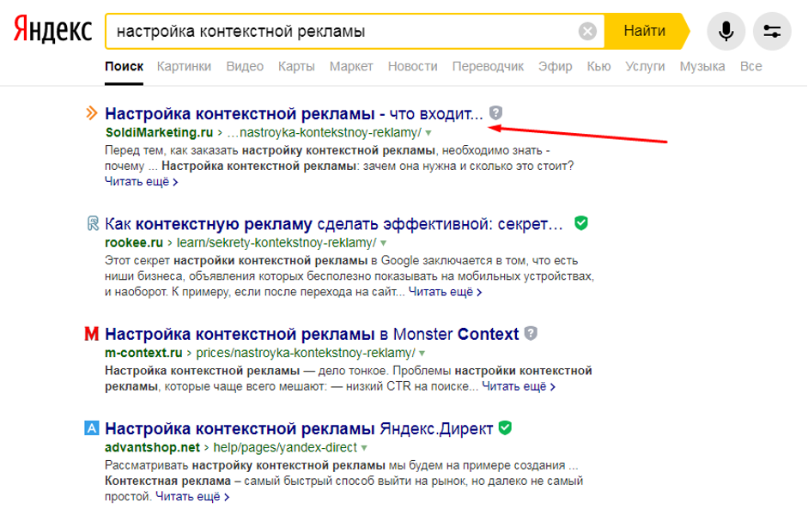Image resolution: width=808 pixels, height=515 pixels.
Task: Click green verified shield on advantshop result
Action: coord(505,428)
